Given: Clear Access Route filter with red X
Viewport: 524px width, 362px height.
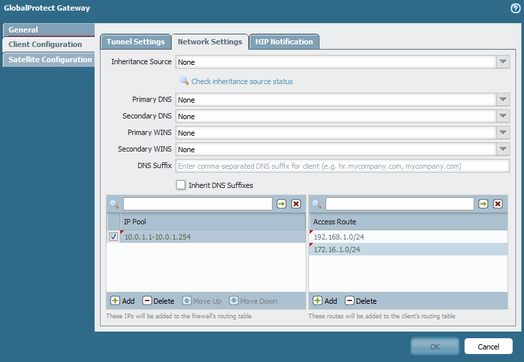Looking at the screenshot, I should 498,204.
